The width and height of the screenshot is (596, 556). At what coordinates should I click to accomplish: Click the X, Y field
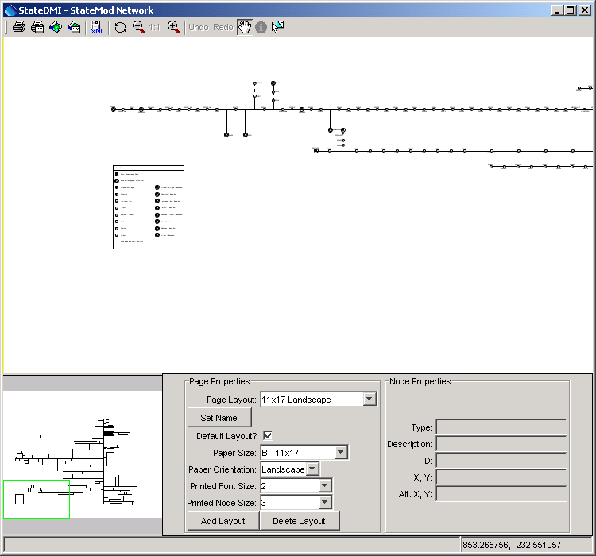tap(501, 477)
